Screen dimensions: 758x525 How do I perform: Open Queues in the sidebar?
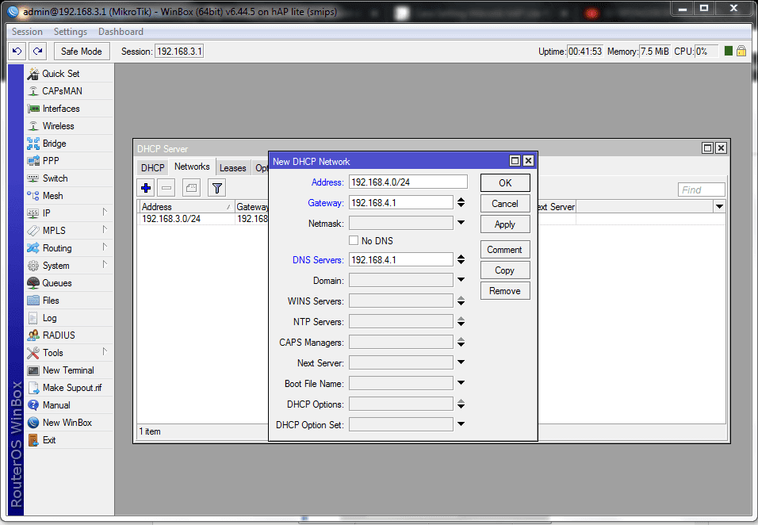[x=69, y=283]
